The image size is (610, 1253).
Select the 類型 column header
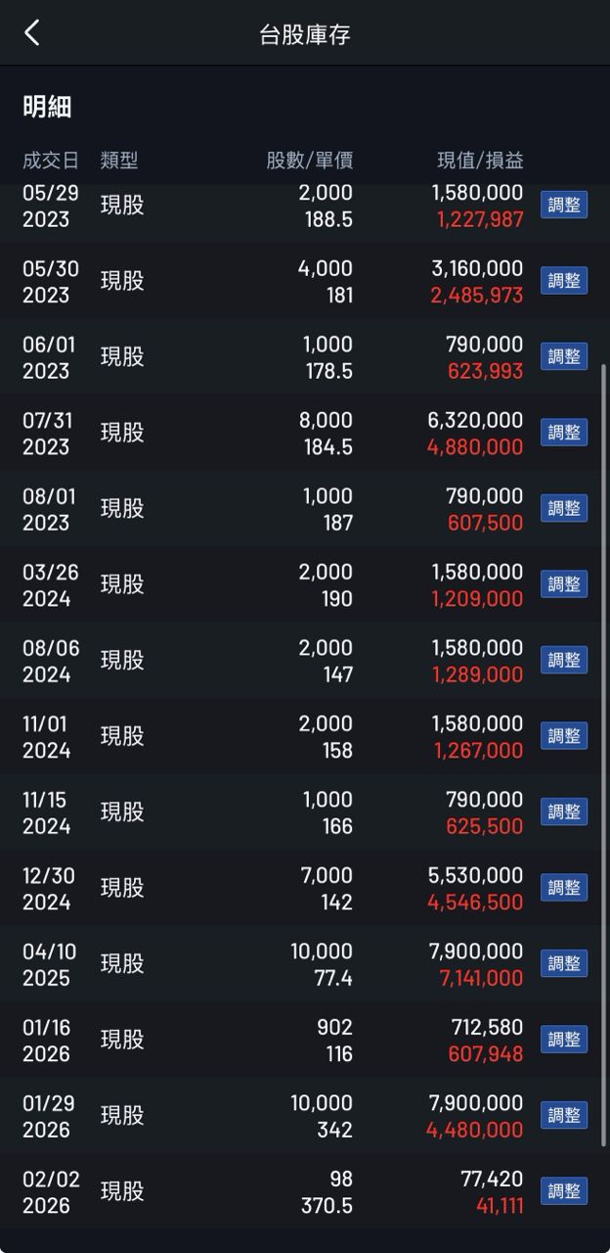point(119,161)
